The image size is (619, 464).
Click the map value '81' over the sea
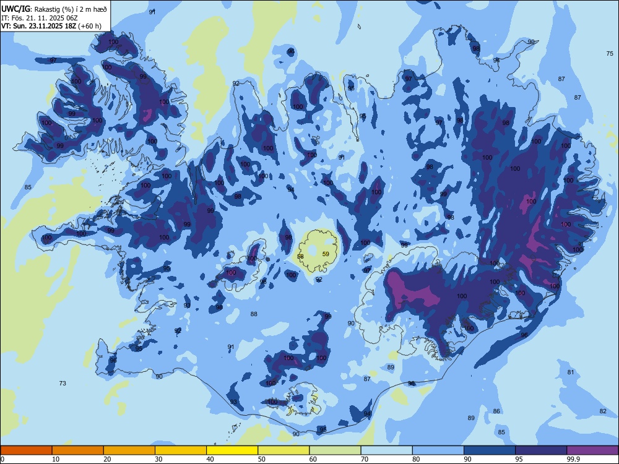pos(571,372)
